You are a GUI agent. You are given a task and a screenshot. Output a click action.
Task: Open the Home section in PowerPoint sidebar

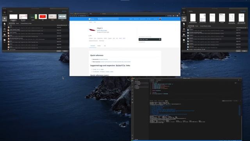[4, 19]
